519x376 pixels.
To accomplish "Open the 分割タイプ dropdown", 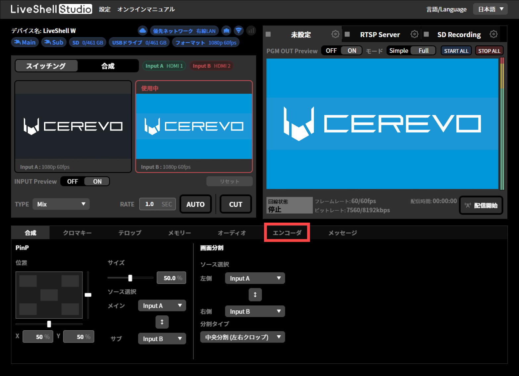I will 242,337.
